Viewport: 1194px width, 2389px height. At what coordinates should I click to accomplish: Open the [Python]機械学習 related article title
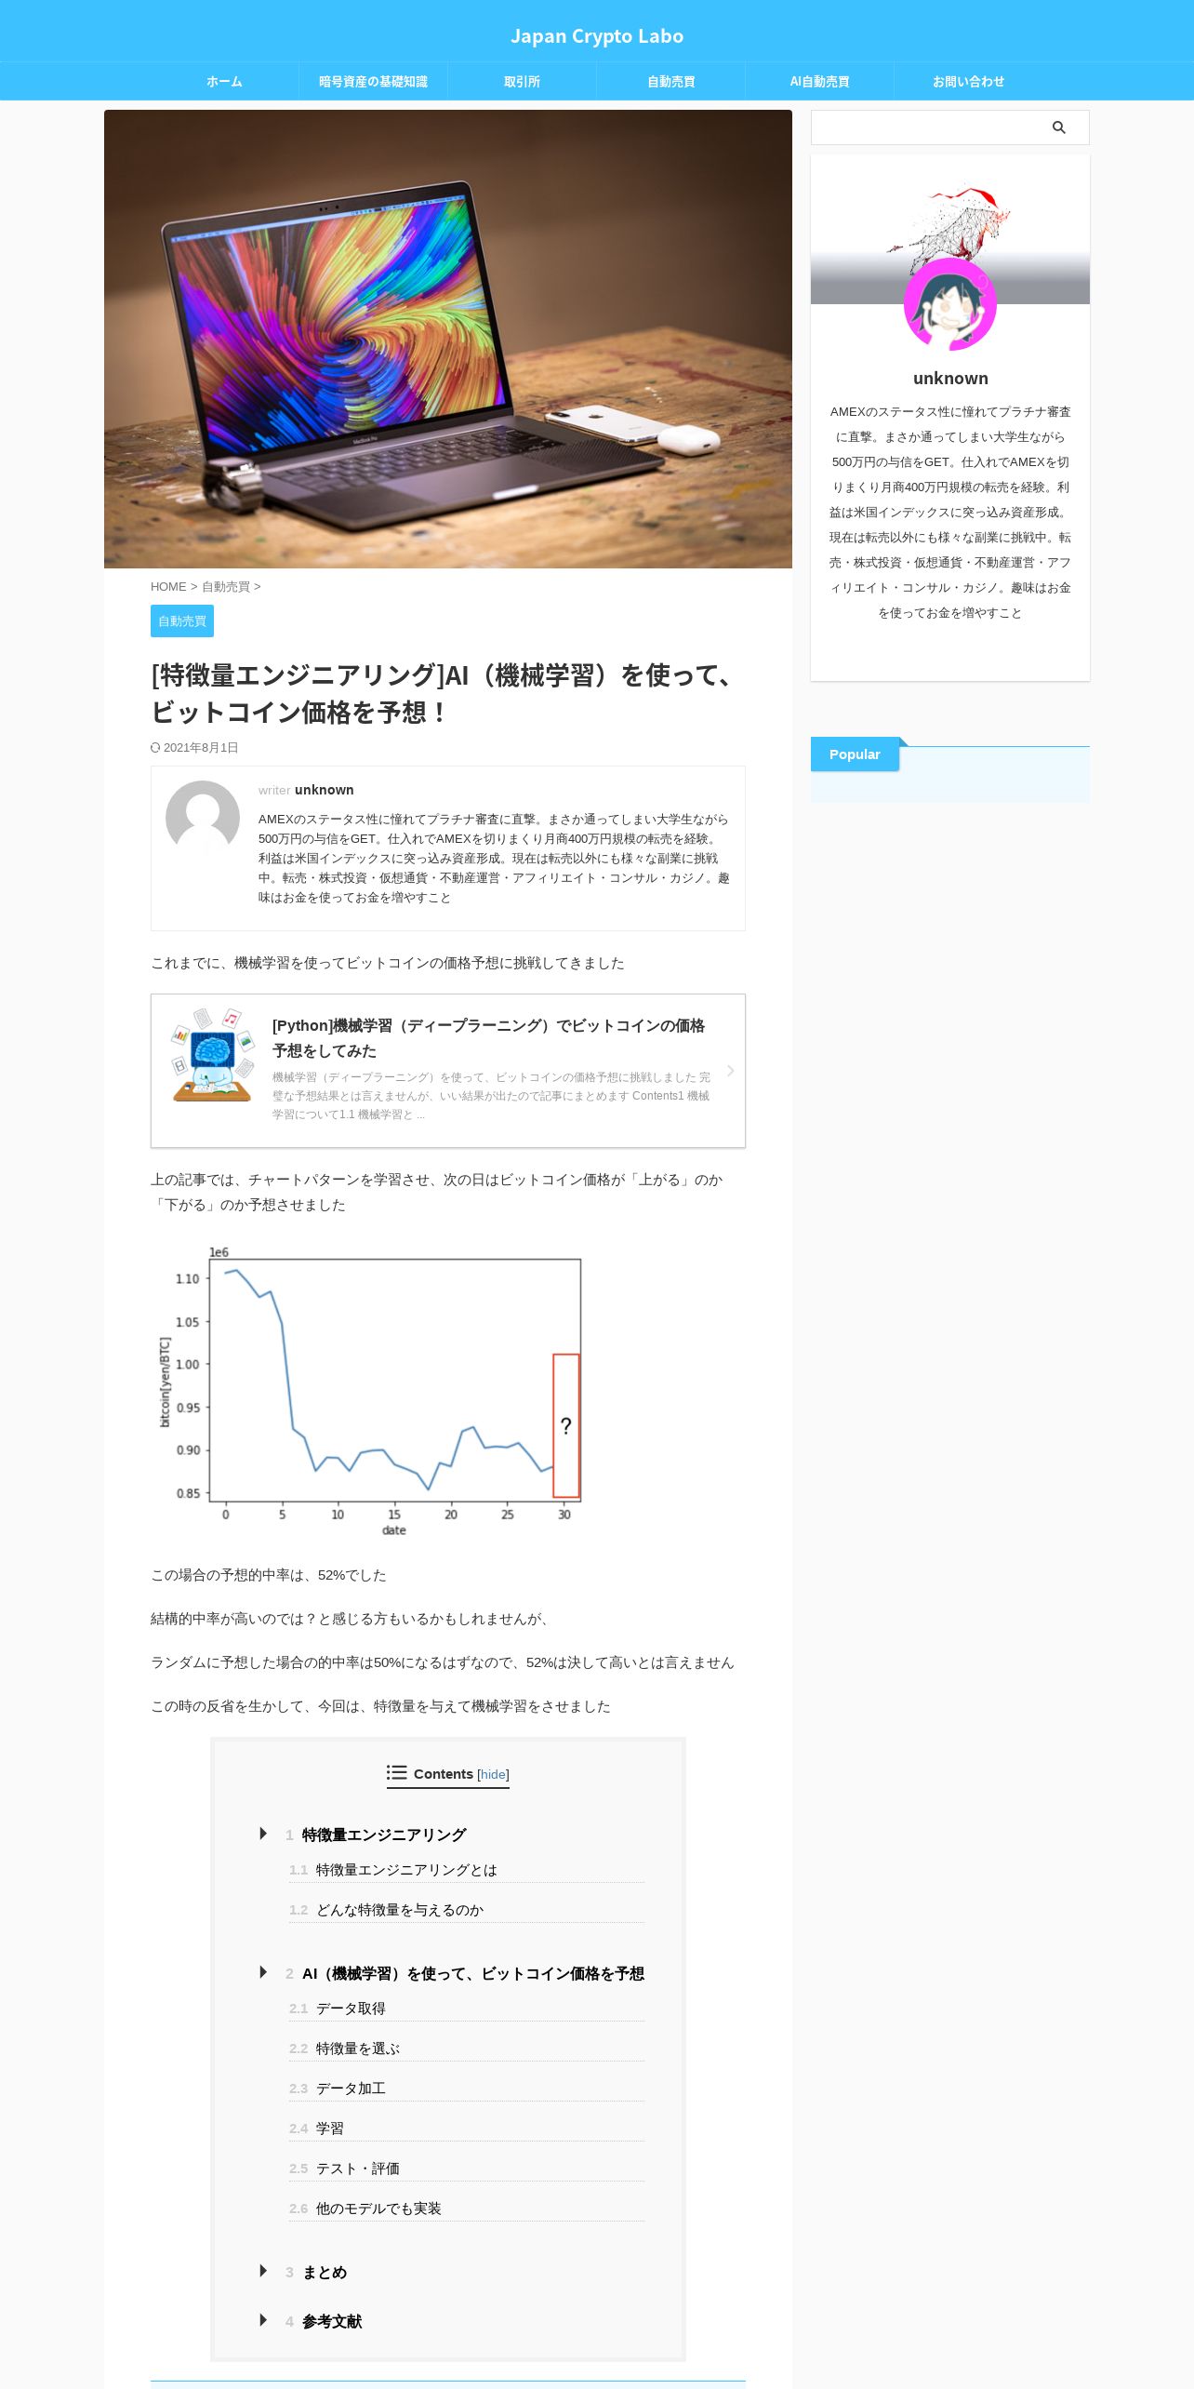(488, 1038)
